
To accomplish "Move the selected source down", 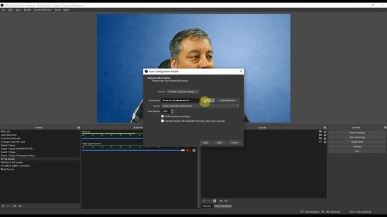I will point(226,201).
